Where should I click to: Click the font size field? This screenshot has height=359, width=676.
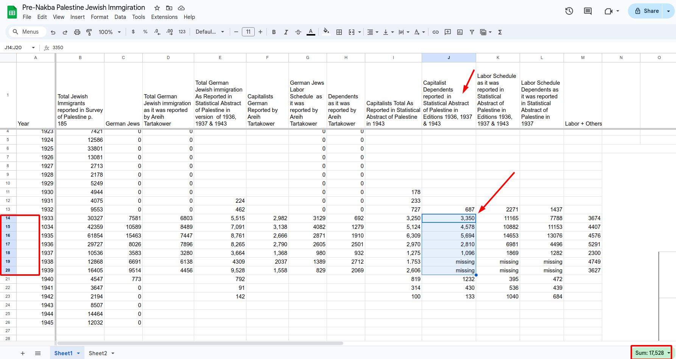[248, 32]
